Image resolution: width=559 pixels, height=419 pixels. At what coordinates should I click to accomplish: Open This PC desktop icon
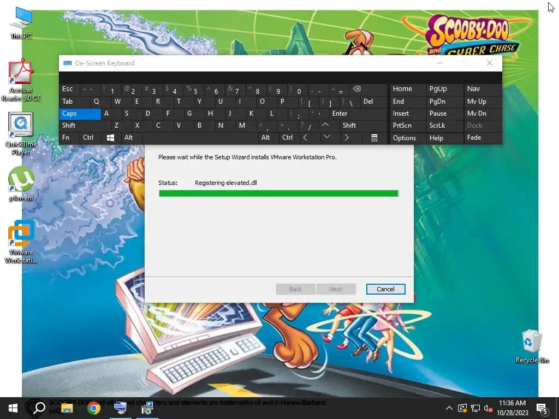pos(21,23)
